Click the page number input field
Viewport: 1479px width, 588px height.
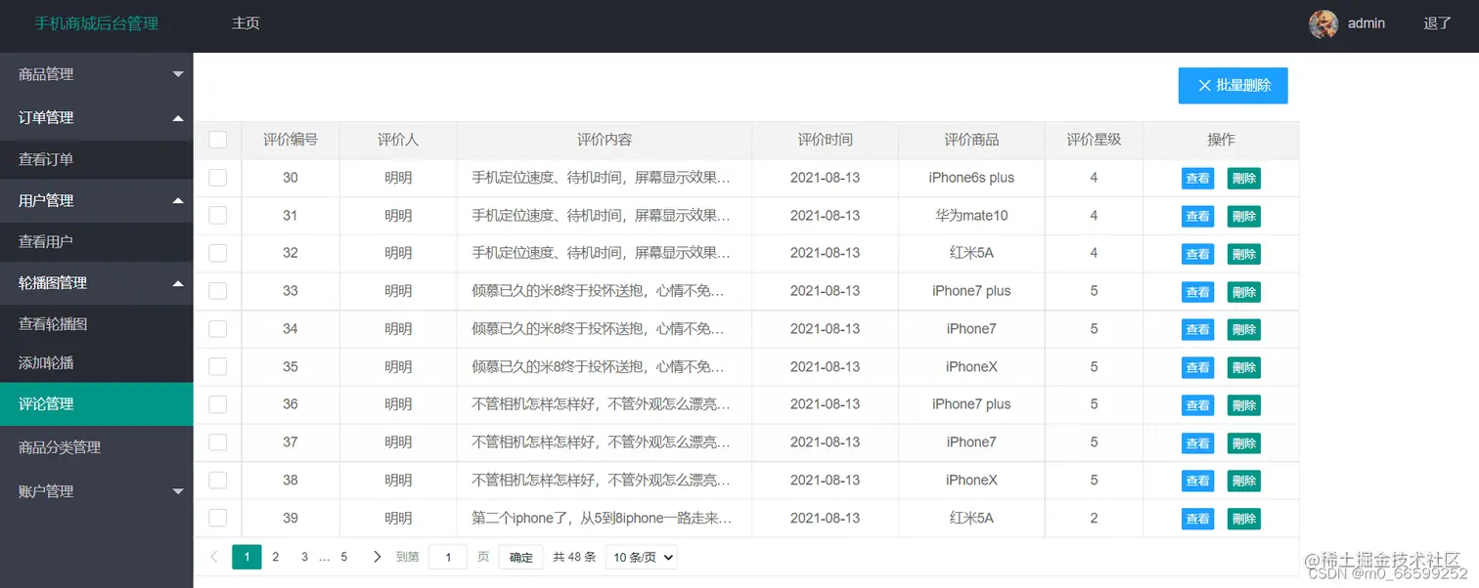(x=447, y=556)
